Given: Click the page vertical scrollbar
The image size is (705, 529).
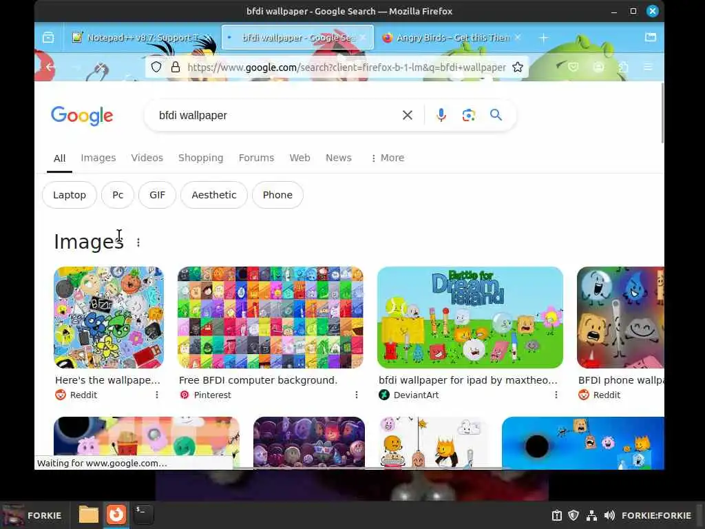Looking at the screenshot, I should 662,114.
